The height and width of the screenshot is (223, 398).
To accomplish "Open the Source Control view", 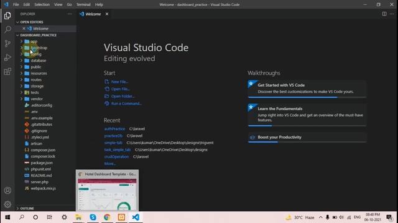I will coord(7,43).
